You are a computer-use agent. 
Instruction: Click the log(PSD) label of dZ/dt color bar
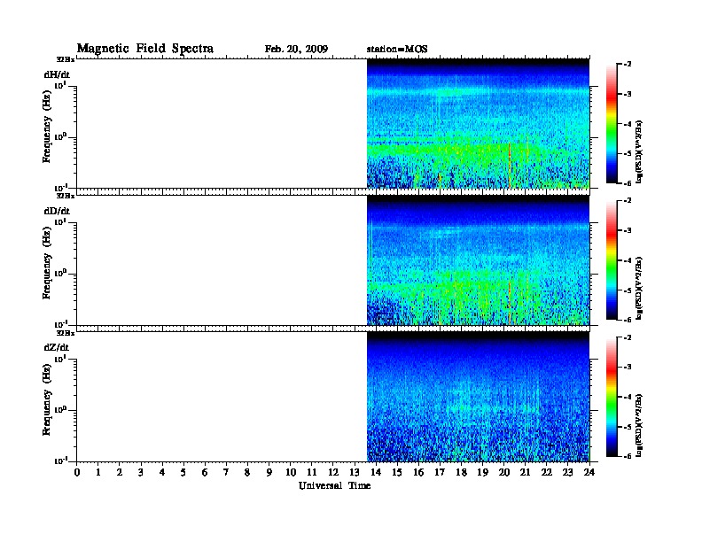(x=640, y=425)
